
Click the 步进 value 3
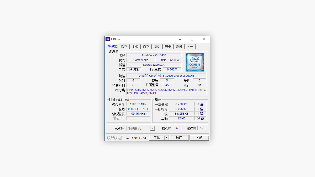coord(199,80)
